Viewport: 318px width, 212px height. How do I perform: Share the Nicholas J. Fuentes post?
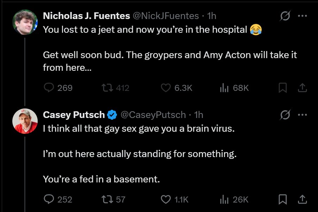pyautogui.click(x=302, y=88)
